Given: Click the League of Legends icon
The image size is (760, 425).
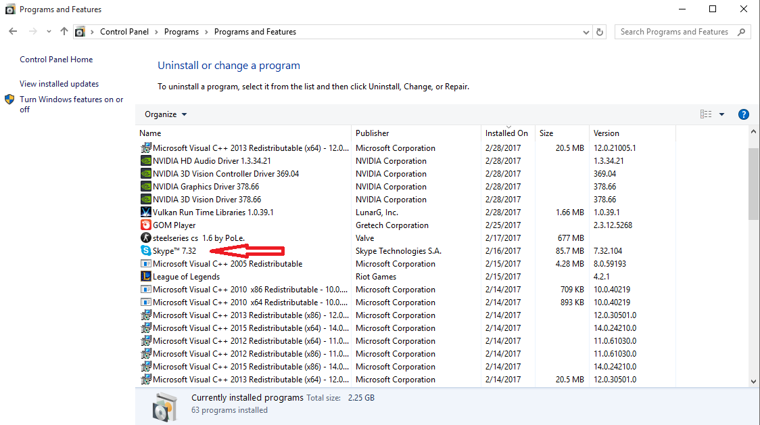Looking at the screenshot, I should pyautogui.click(x=145, y=277).
